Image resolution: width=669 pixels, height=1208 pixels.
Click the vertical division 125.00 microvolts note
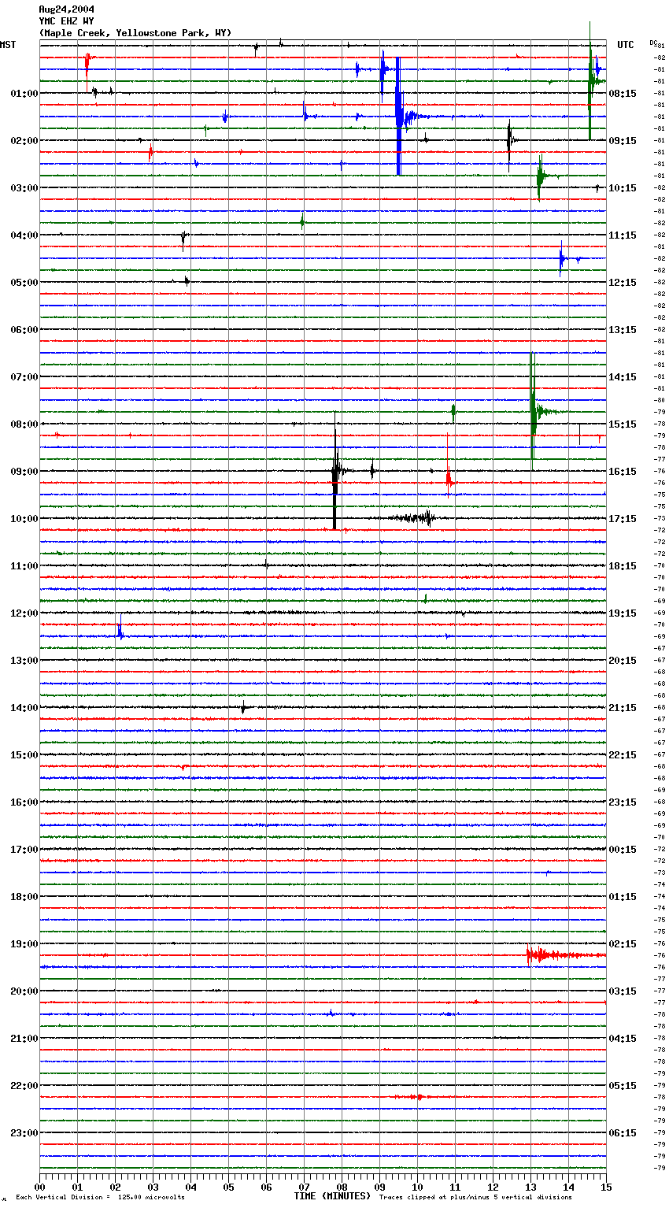pyautogui.click(x=101, y=1198)
